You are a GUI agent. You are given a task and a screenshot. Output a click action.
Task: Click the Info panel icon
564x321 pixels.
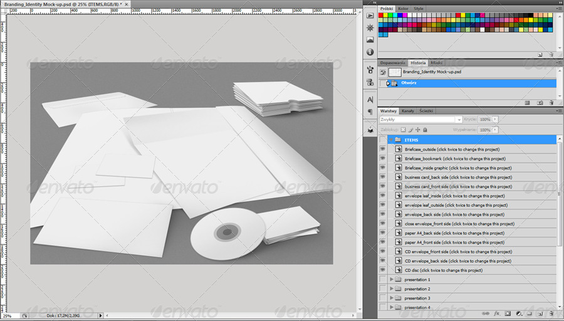(x=370, y=52)
